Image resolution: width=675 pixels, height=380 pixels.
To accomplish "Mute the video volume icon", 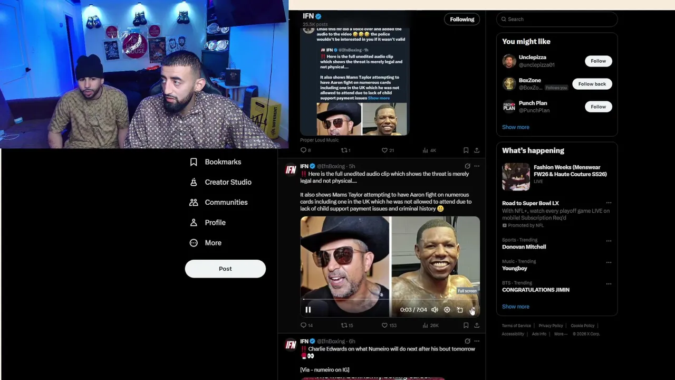I will pos(435,310).
